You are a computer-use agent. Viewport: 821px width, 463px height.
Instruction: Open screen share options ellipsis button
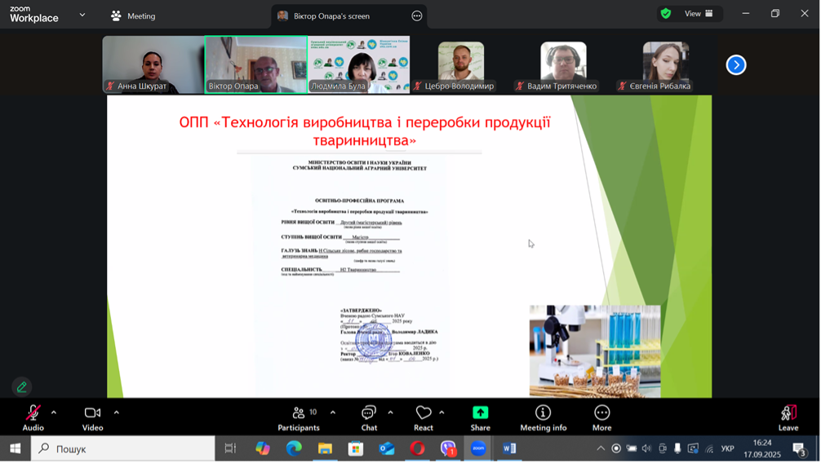click(417, 15)
